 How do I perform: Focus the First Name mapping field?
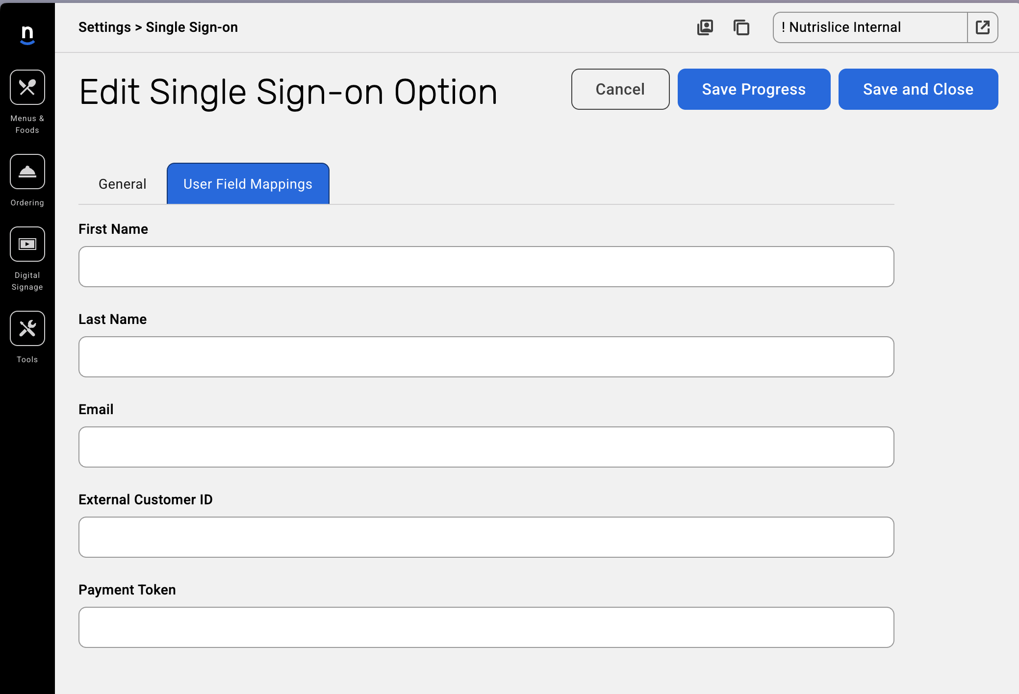click(x=486, y=267)
